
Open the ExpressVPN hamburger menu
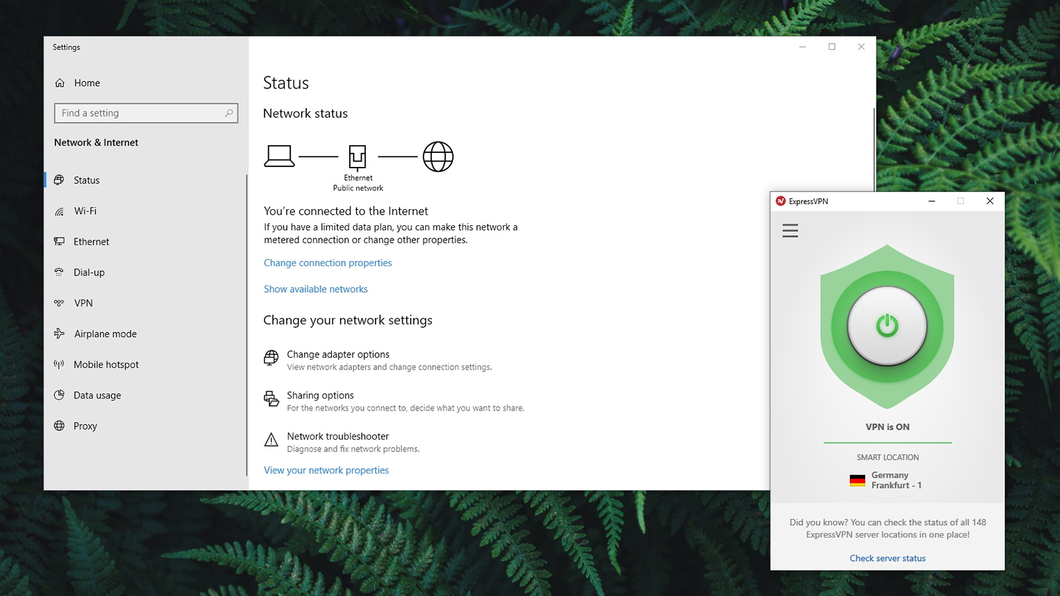coord(790,230)
